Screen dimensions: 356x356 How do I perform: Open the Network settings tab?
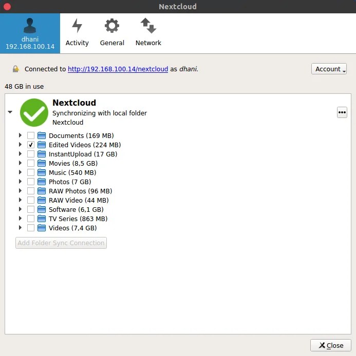pyautogui.click(x=148, y=33)
